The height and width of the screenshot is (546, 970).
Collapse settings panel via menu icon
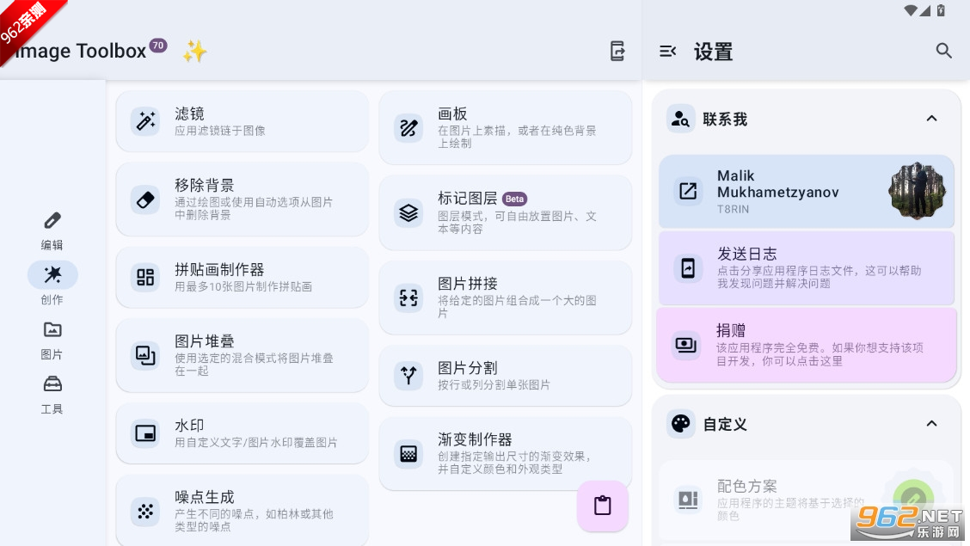click(668, 52)
